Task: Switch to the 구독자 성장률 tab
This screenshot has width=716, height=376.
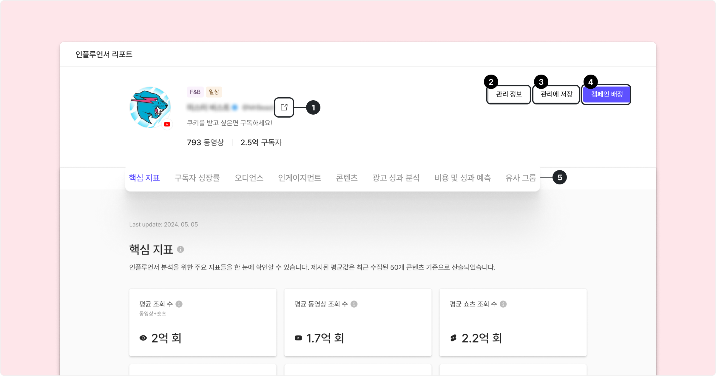Action: tap(197, 178)
